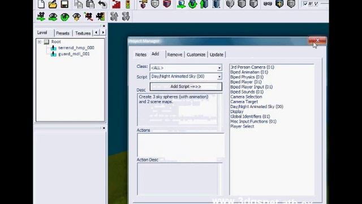The width and height of the screenshot is (362, 204).
Task: Open the Add tab in Project Manager
Action: (x=155, y=54)
